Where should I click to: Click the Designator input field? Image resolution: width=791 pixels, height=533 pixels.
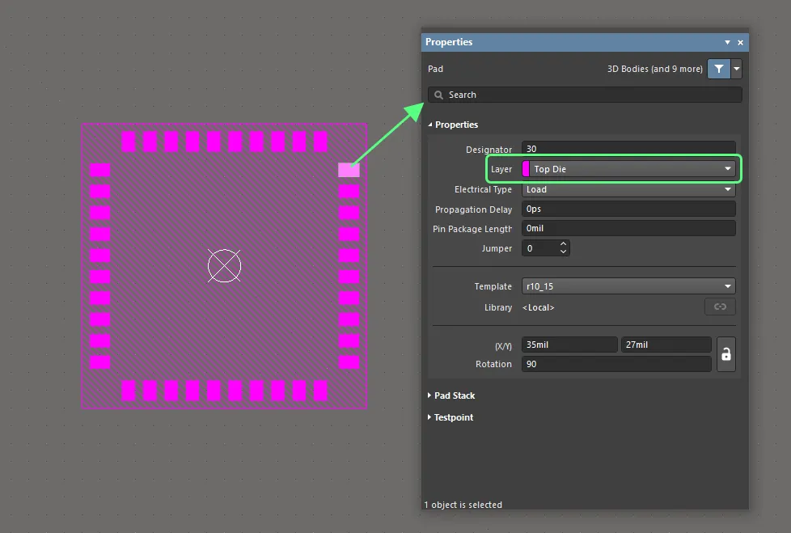point(628,150)
